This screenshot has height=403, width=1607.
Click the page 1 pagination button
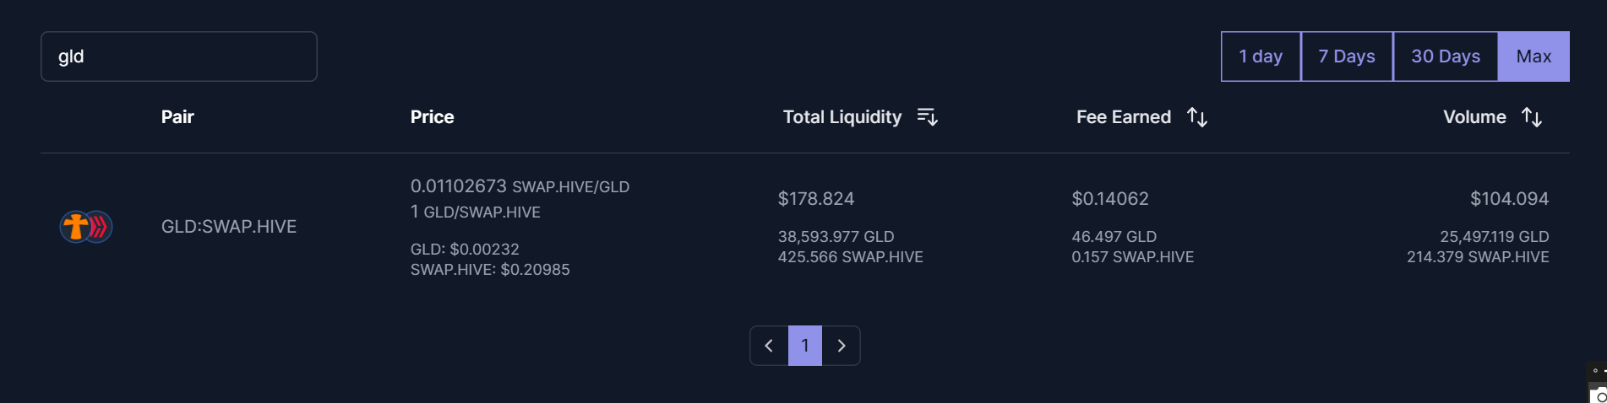(x=805, y=346)
